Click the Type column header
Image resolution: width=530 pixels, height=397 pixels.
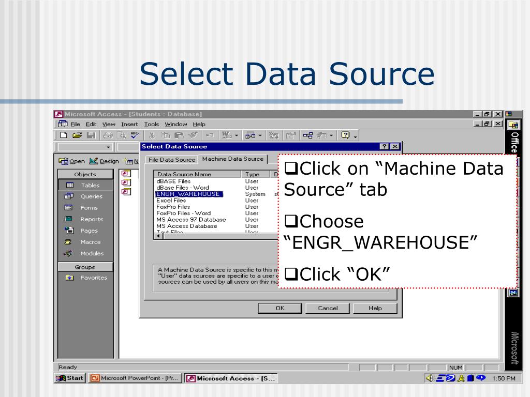tap(256, 174)
